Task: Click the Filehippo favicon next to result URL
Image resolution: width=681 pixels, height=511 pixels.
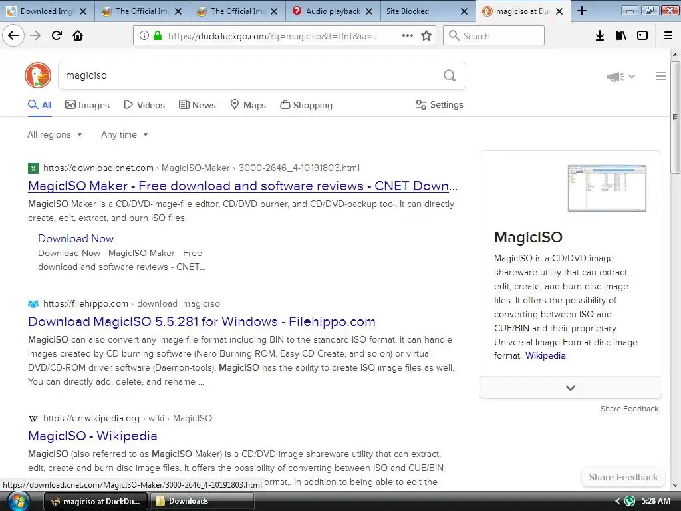Action: pos(33,303)
